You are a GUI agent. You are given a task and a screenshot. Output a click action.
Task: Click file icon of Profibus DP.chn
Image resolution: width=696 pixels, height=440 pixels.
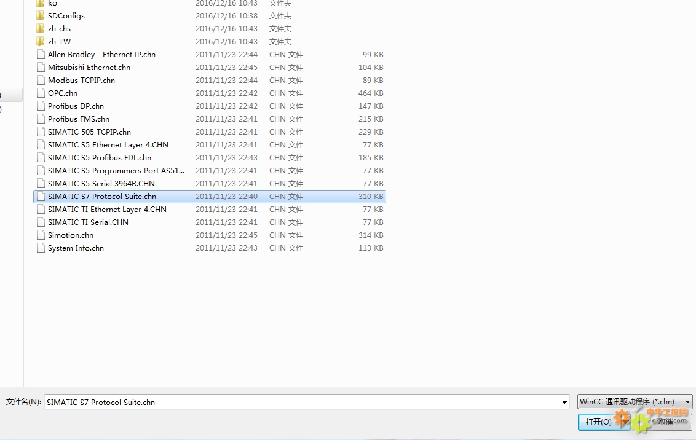pyautogui.click(x=41, y=106)
